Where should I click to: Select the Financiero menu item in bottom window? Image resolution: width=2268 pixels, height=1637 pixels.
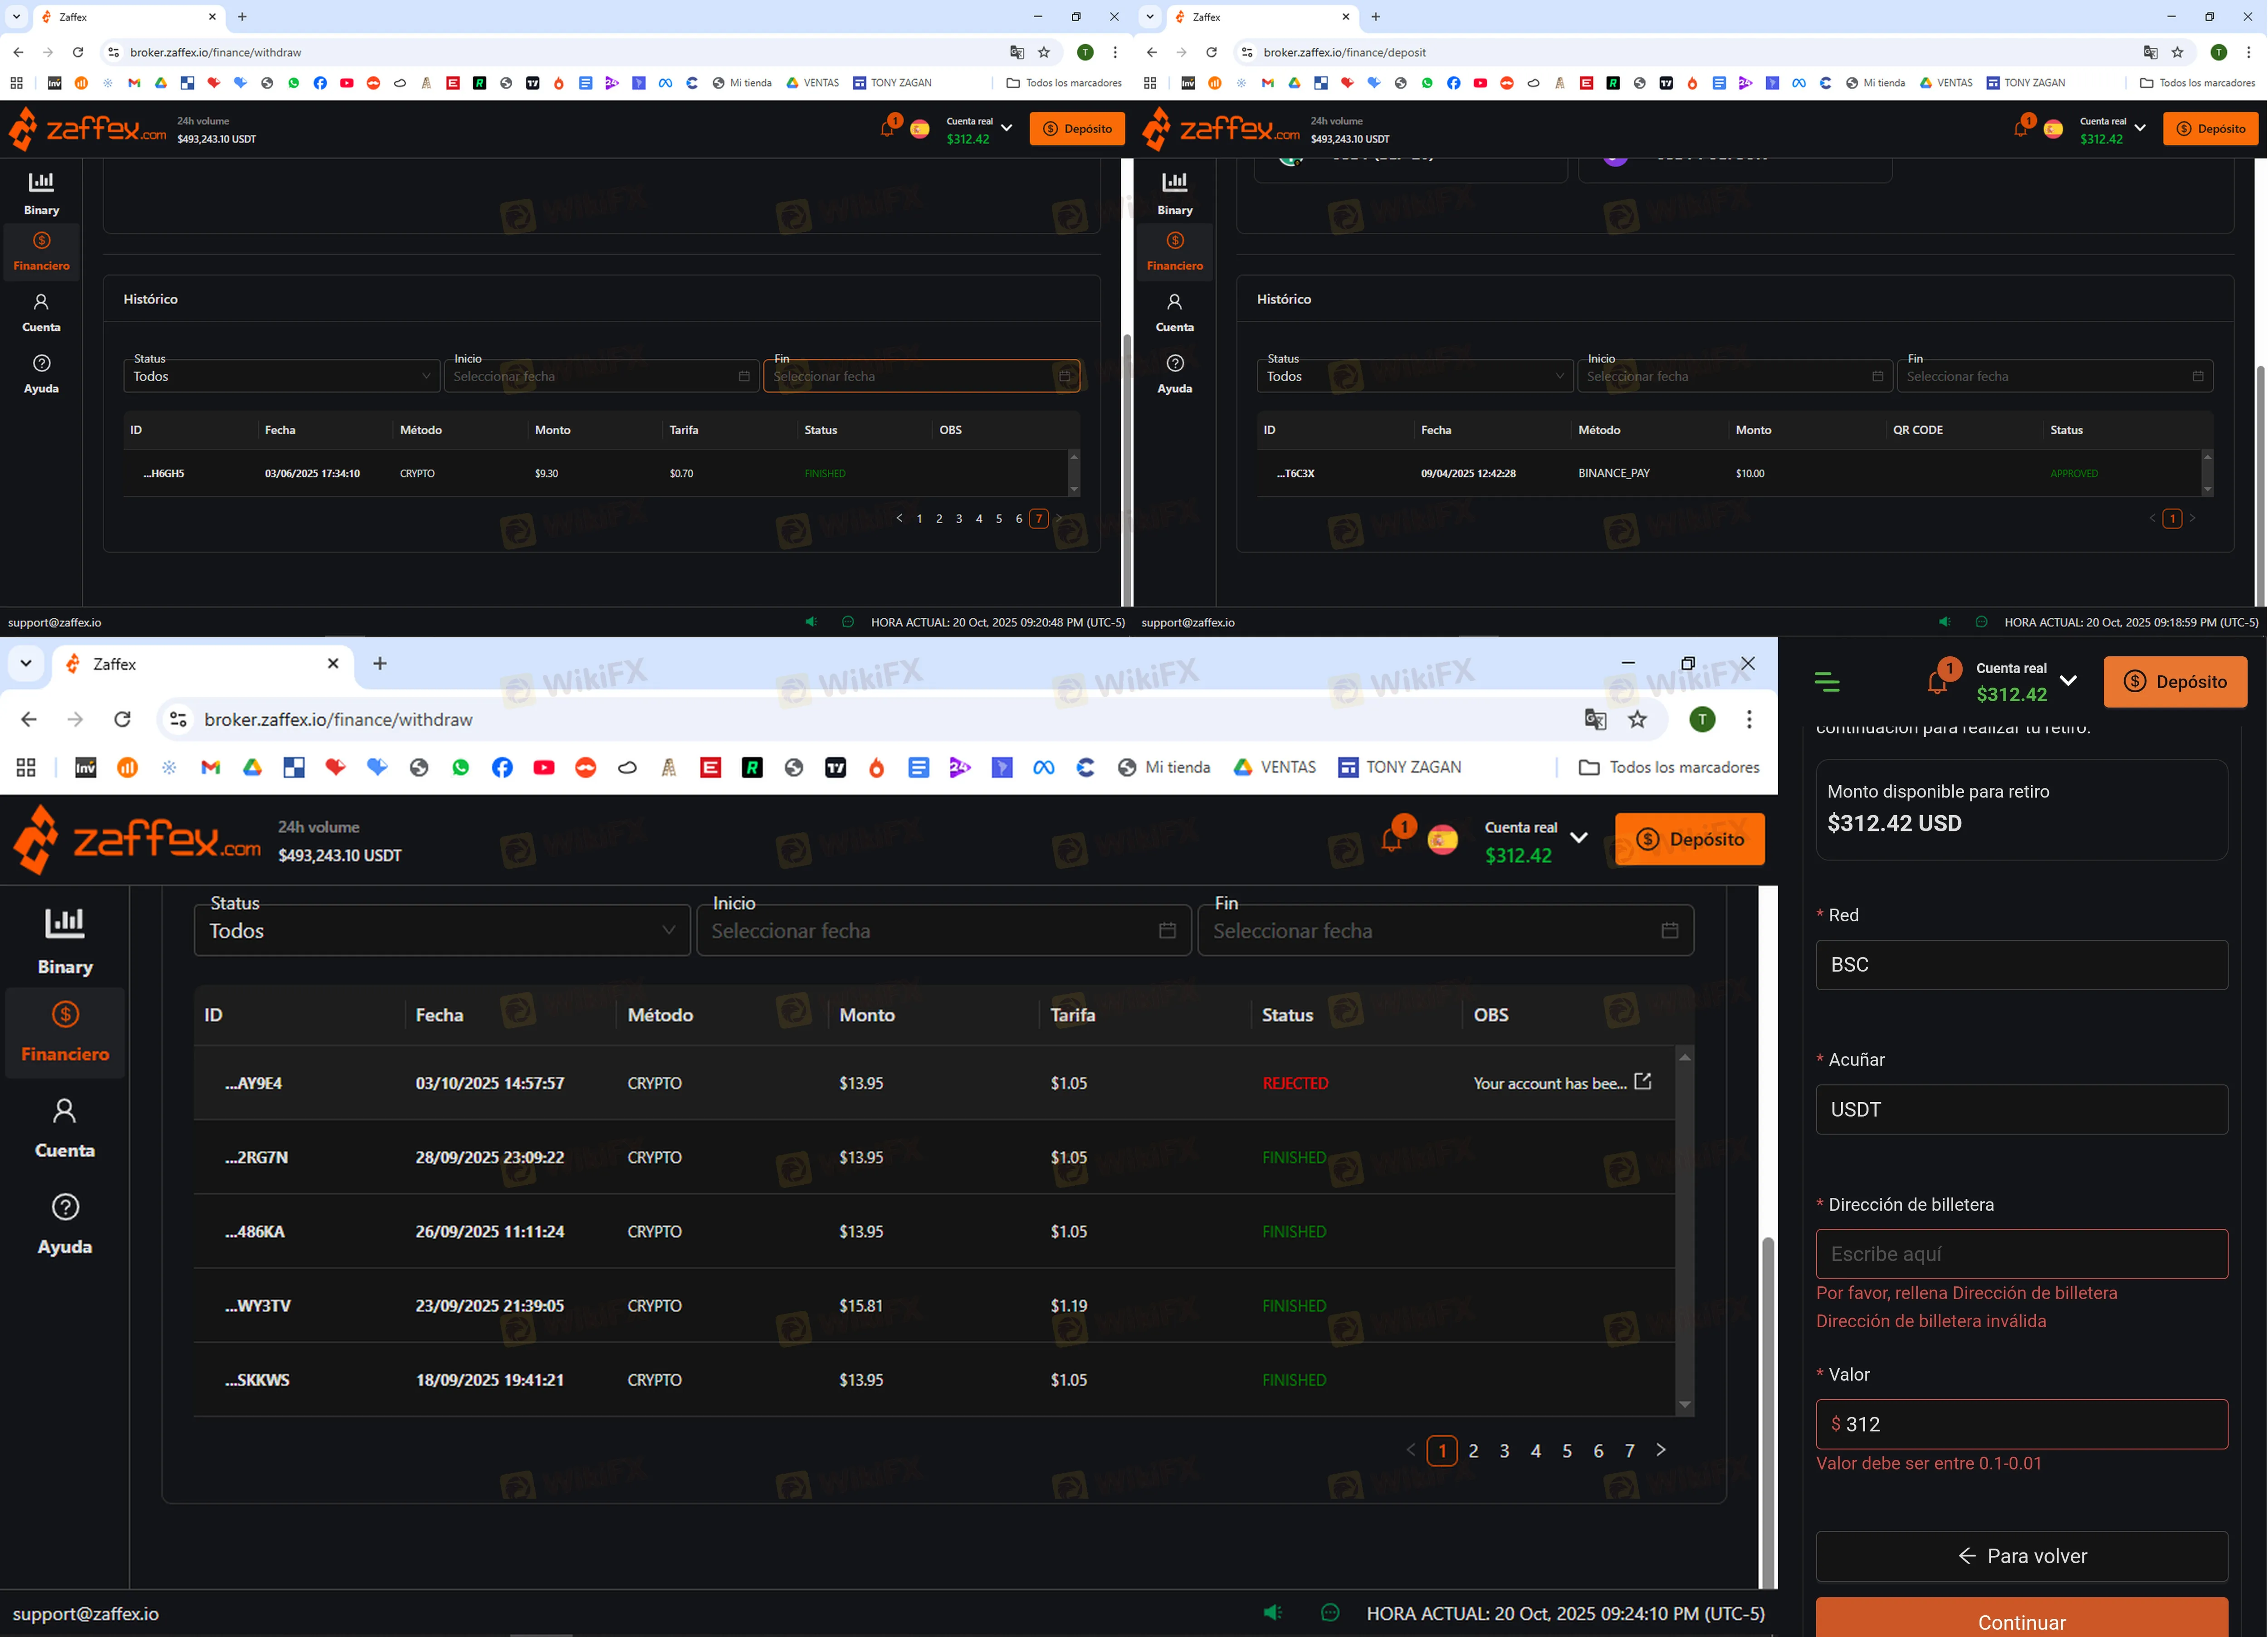pyautogui.click(x=64, y=1031)
